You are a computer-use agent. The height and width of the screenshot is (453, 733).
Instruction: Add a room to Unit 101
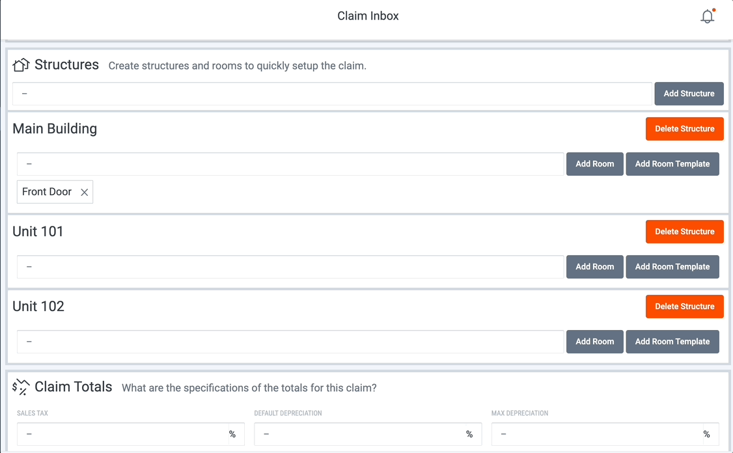click(594, 266)
